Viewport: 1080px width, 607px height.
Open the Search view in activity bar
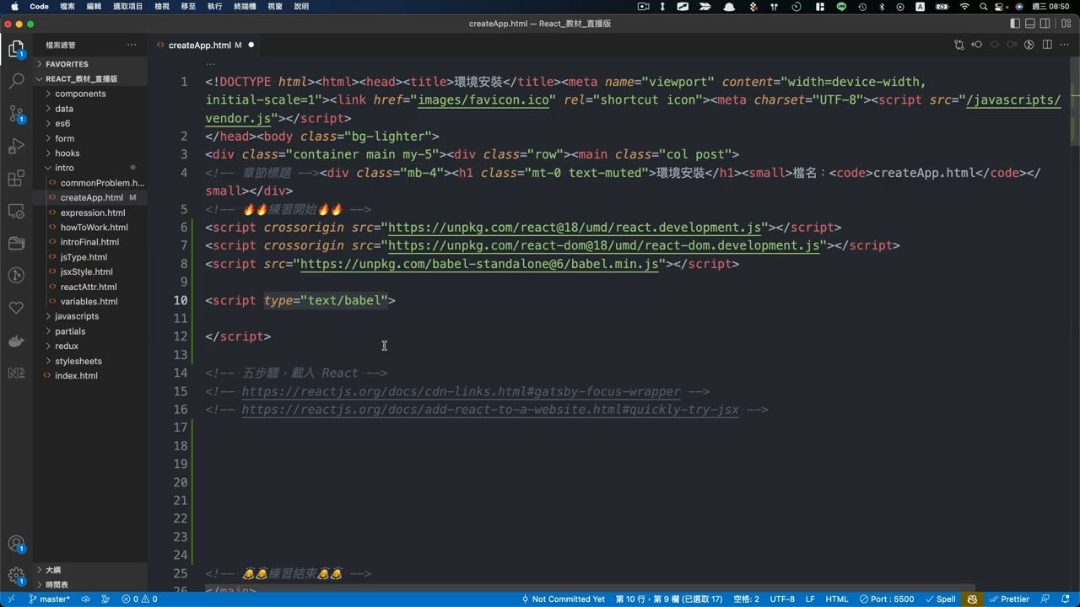pyautogui.click(x=16, y=81)
